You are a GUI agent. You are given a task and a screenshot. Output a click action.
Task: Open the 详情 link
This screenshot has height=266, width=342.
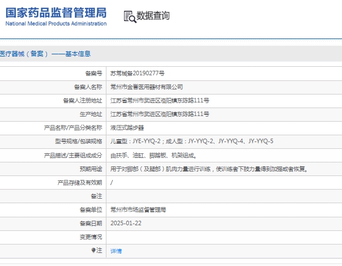(x=116, y=251)
